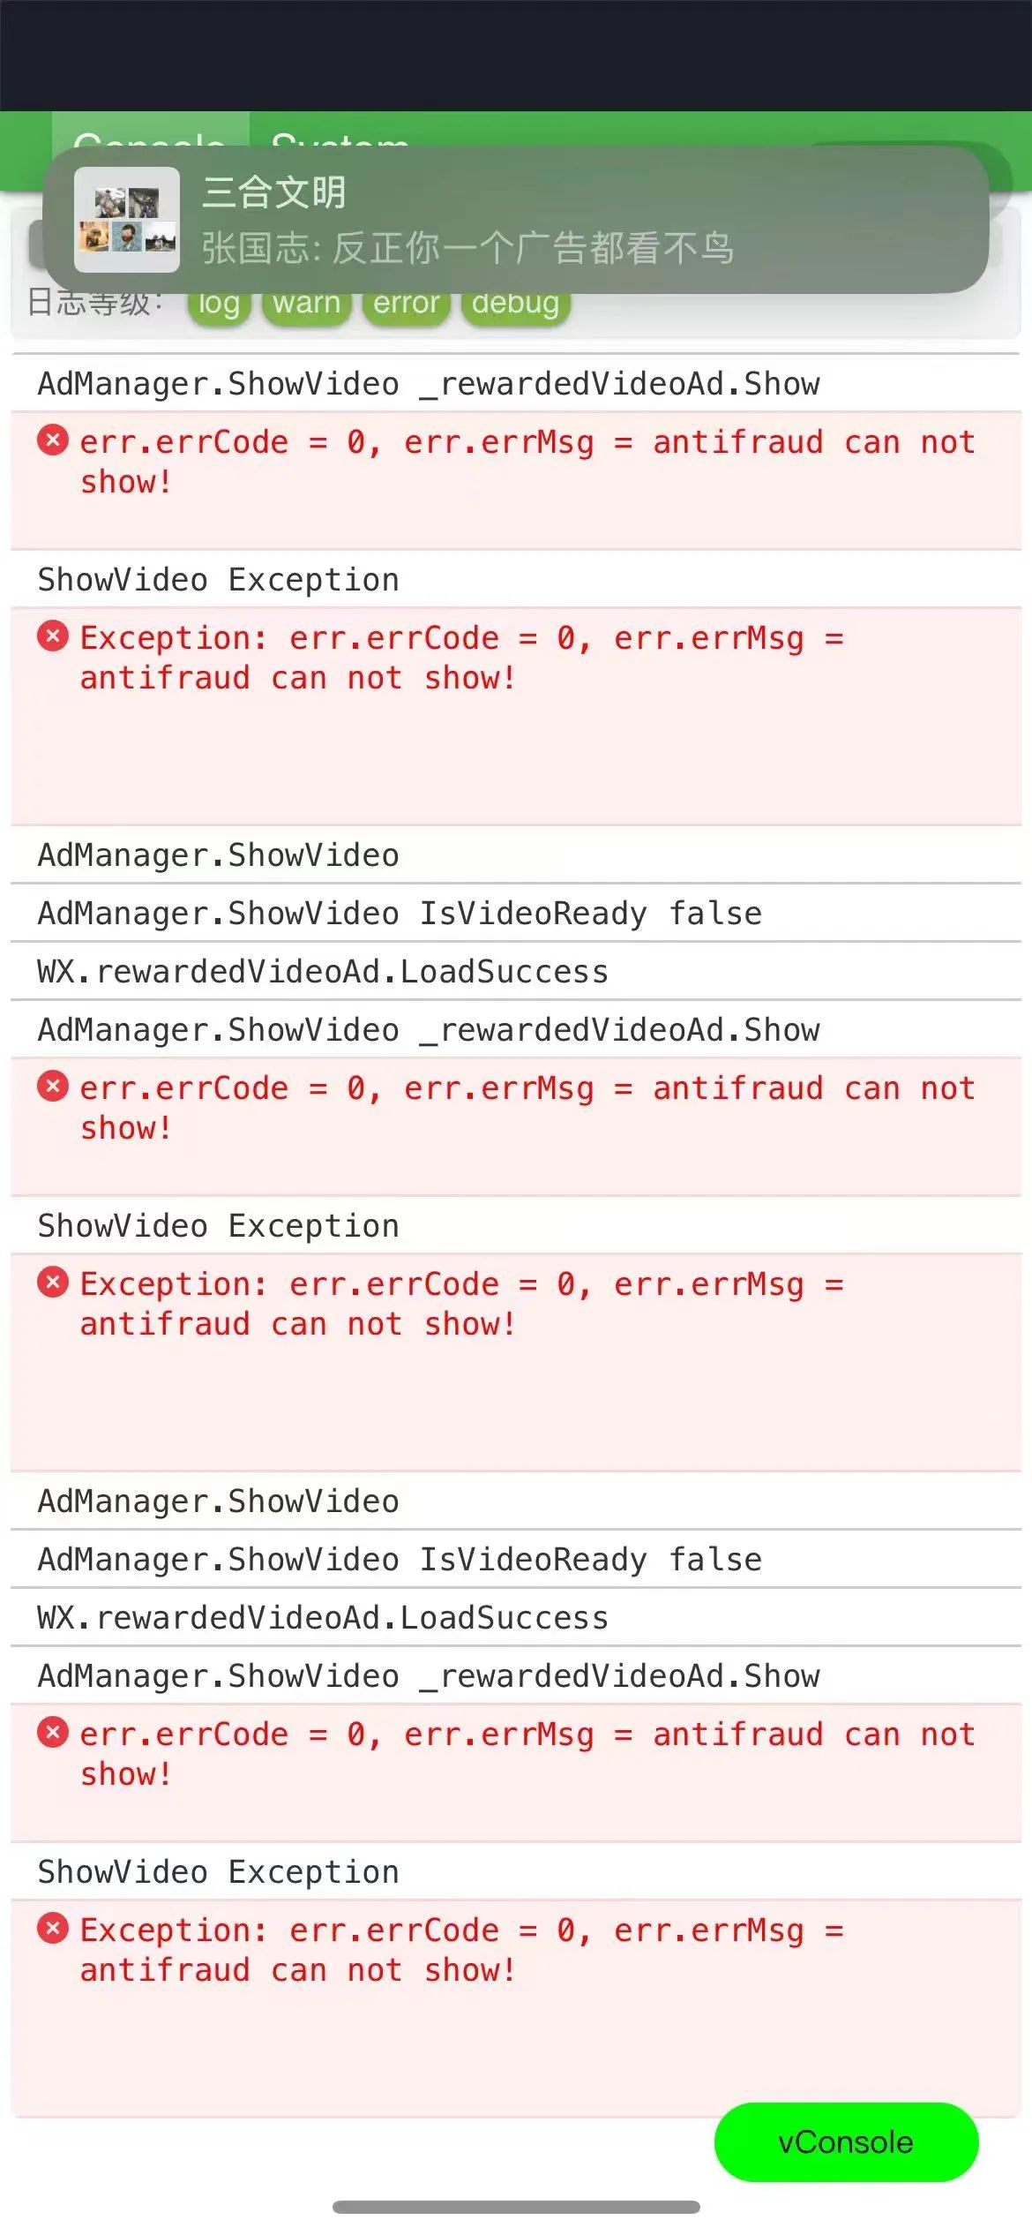Viewport: 1032px width, 2235px height.
Task: Click the fifth red error icon
Action: pos(53,1732)
